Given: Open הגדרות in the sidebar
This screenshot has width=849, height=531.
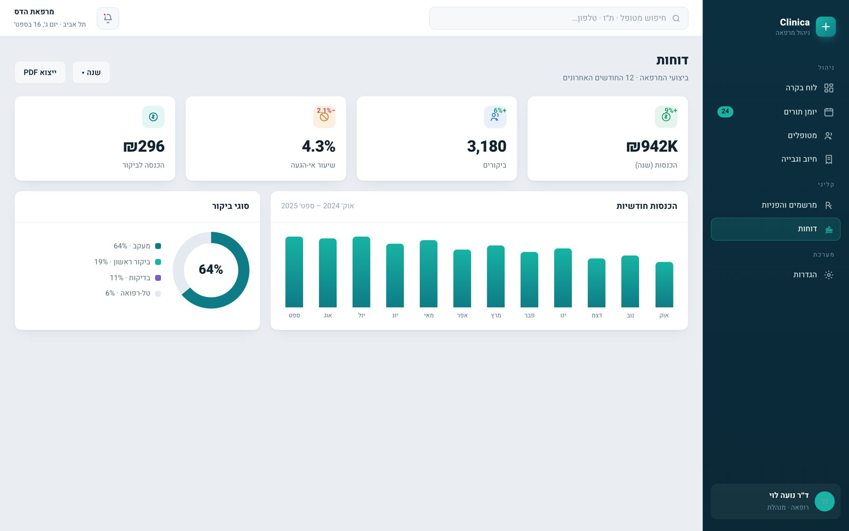Looking at the screenshot, I should (775, 275).
